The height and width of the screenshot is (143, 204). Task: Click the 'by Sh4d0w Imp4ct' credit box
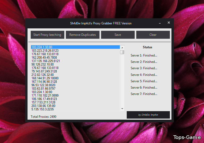148,115
